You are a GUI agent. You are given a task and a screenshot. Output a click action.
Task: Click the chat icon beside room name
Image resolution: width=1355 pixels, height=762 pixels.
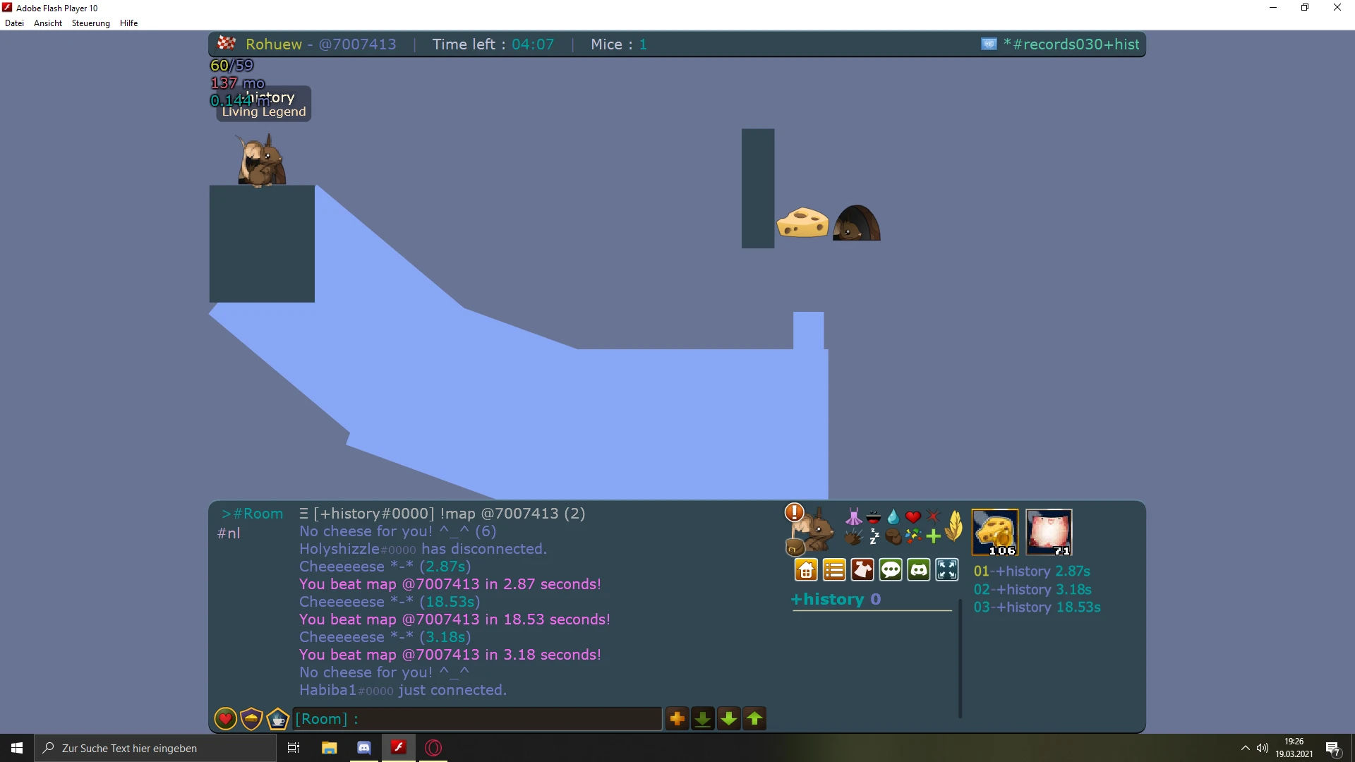989,44
